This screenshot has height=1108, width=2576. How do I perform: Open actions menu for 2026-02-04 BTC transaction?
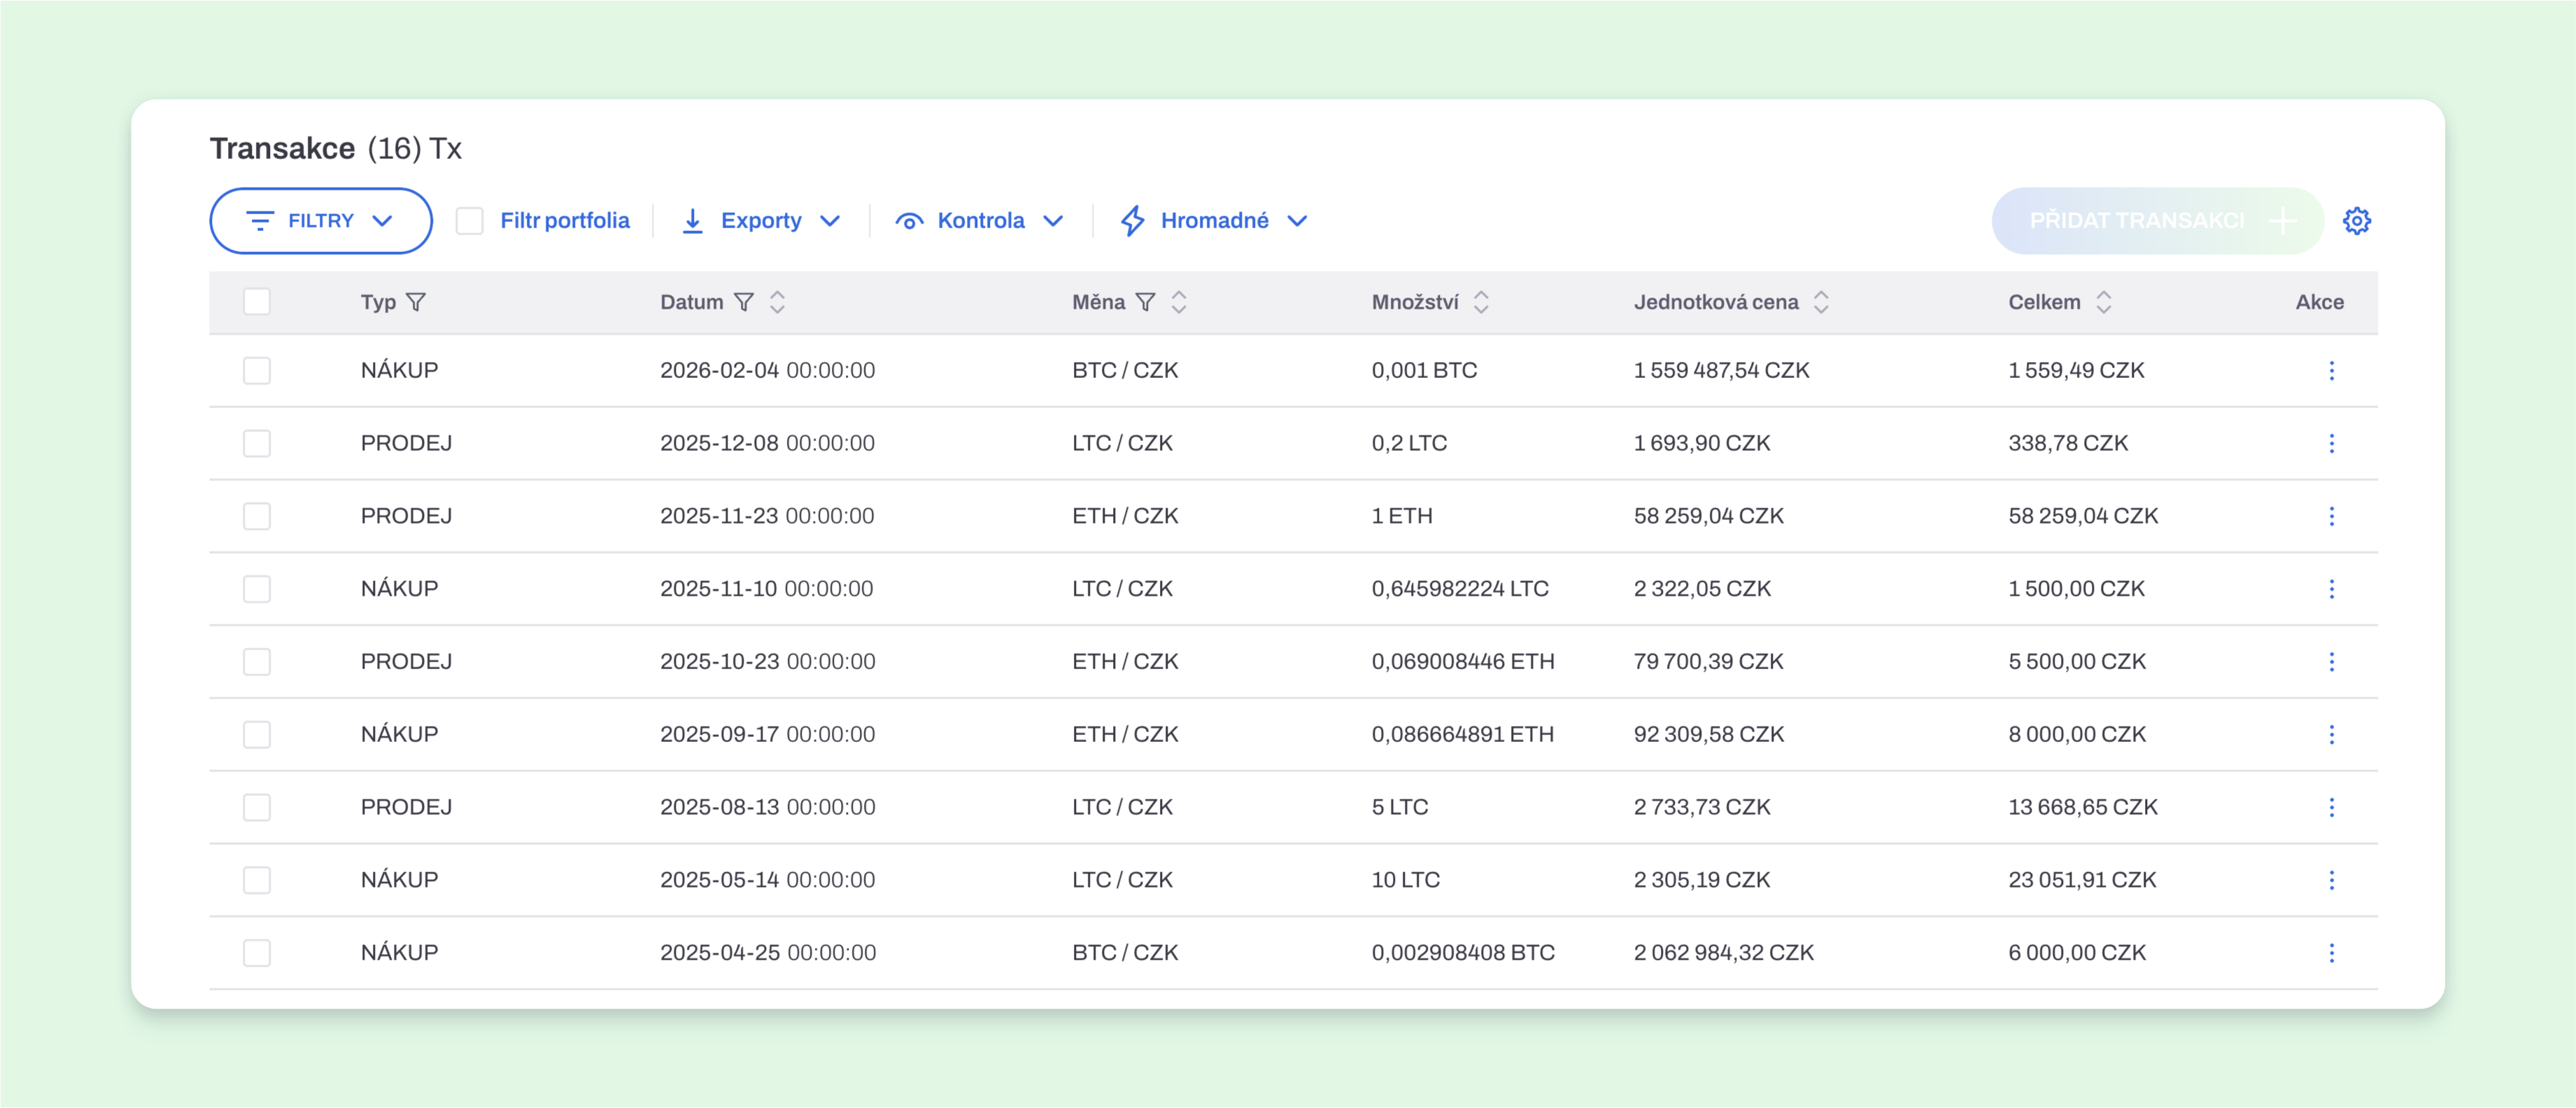(2331, 370)
